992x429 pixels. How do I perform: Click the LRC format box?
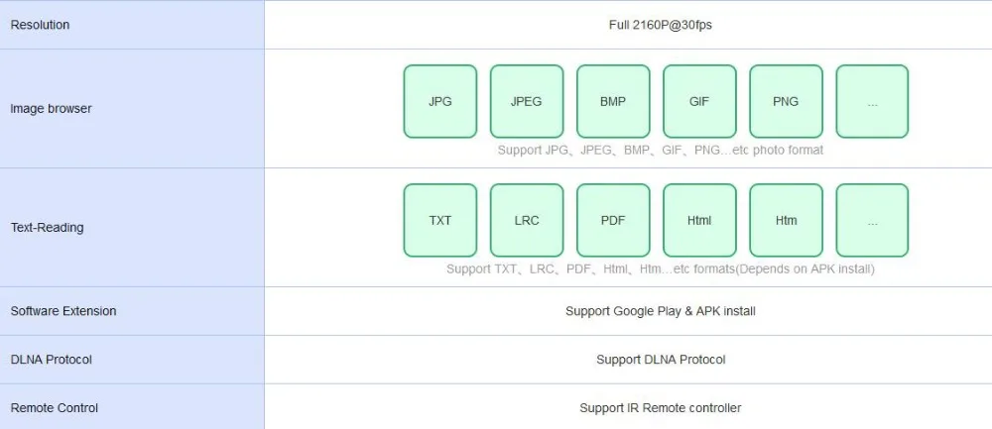527,220
